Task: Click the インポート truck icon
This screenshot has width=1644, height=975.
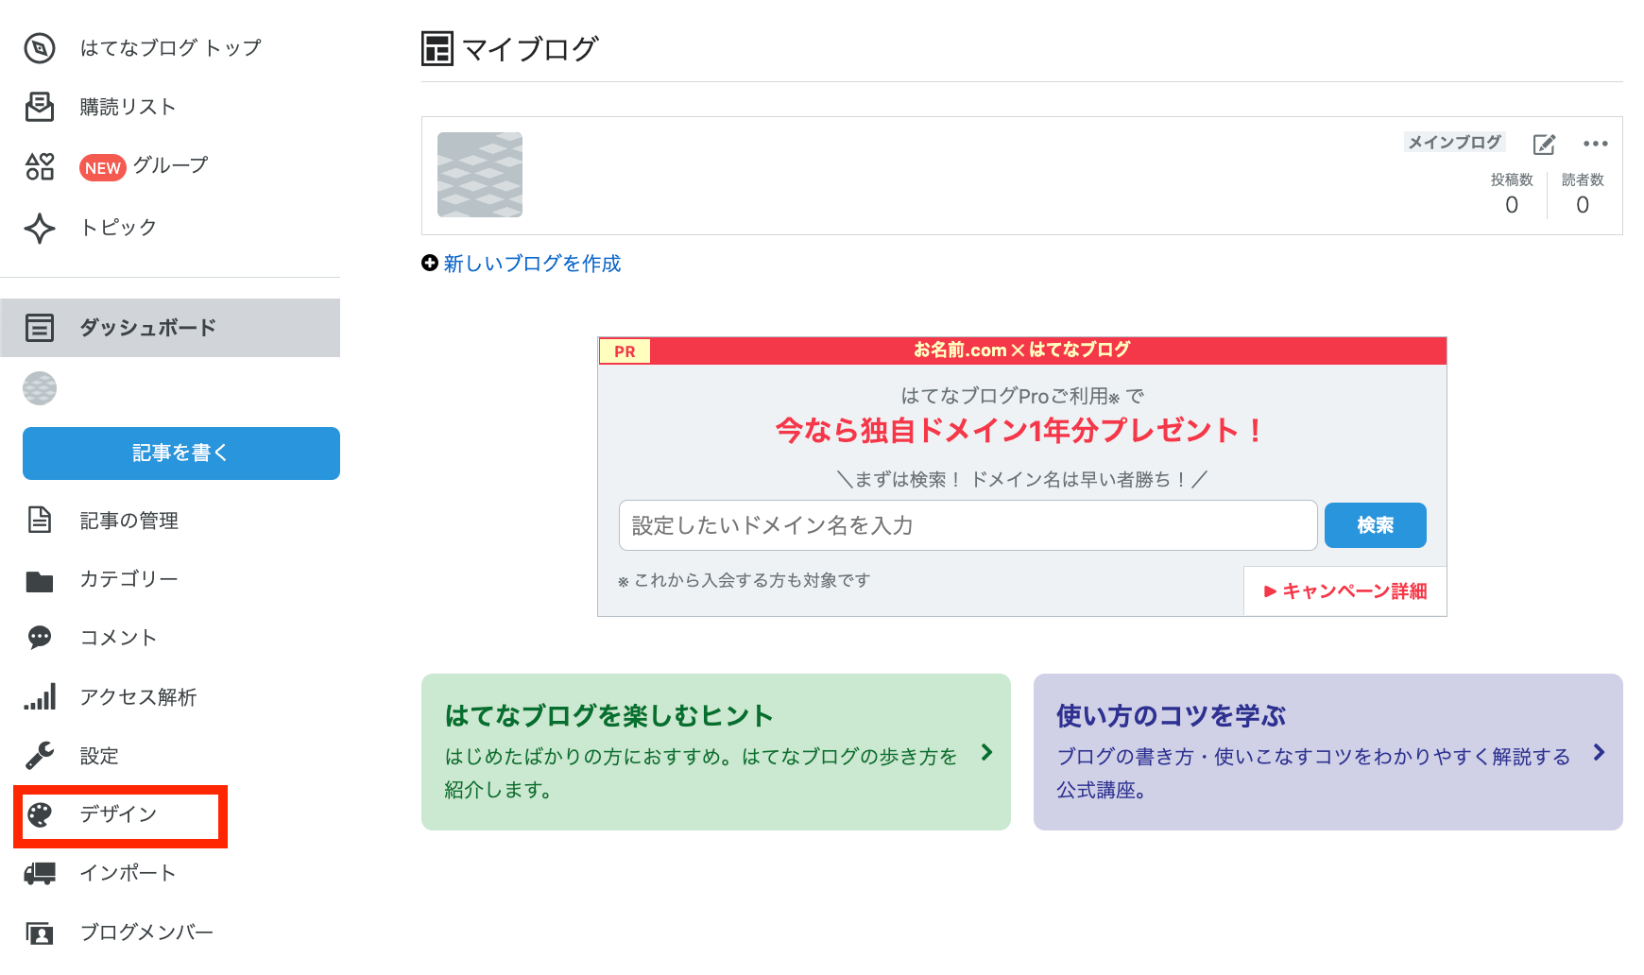Action: 40,873
